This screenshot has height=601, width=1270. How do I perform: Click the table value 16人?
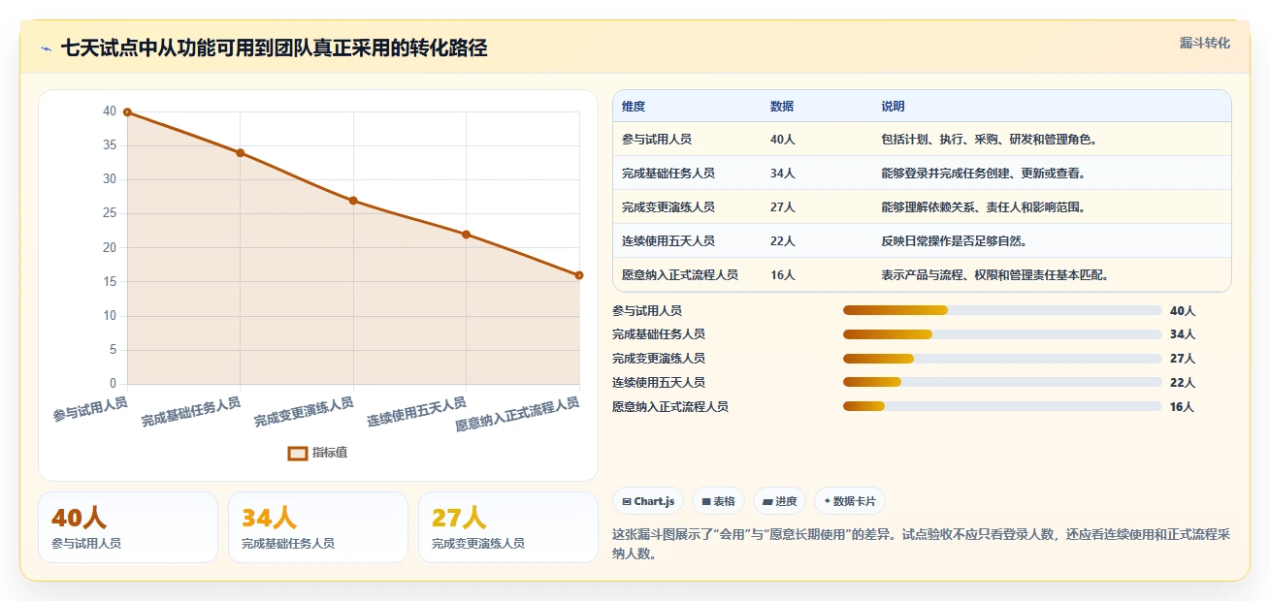point(783,275)
